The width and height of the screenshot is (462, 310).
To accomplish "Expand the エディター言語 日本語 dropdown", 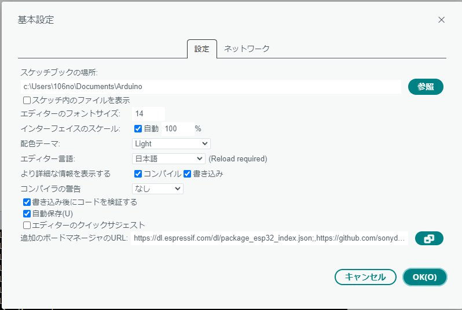I will pyautogui.click(x=168, y=158).
